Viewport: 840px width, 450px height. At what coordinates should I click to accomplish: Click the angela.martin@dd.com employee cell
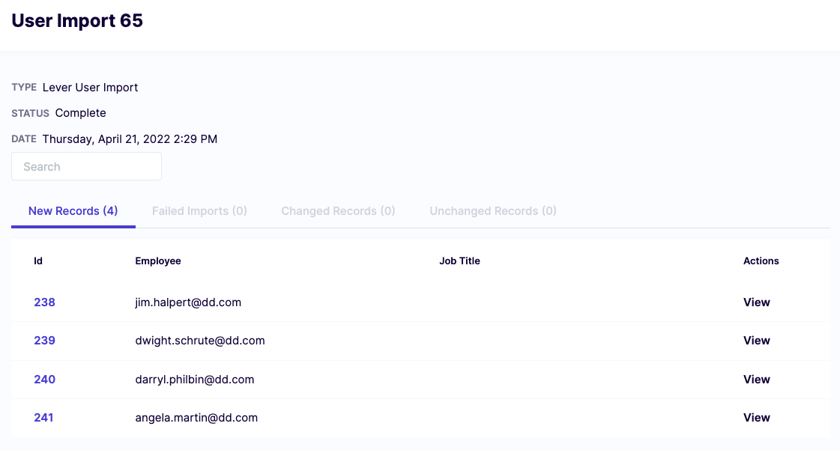[196, 418]
